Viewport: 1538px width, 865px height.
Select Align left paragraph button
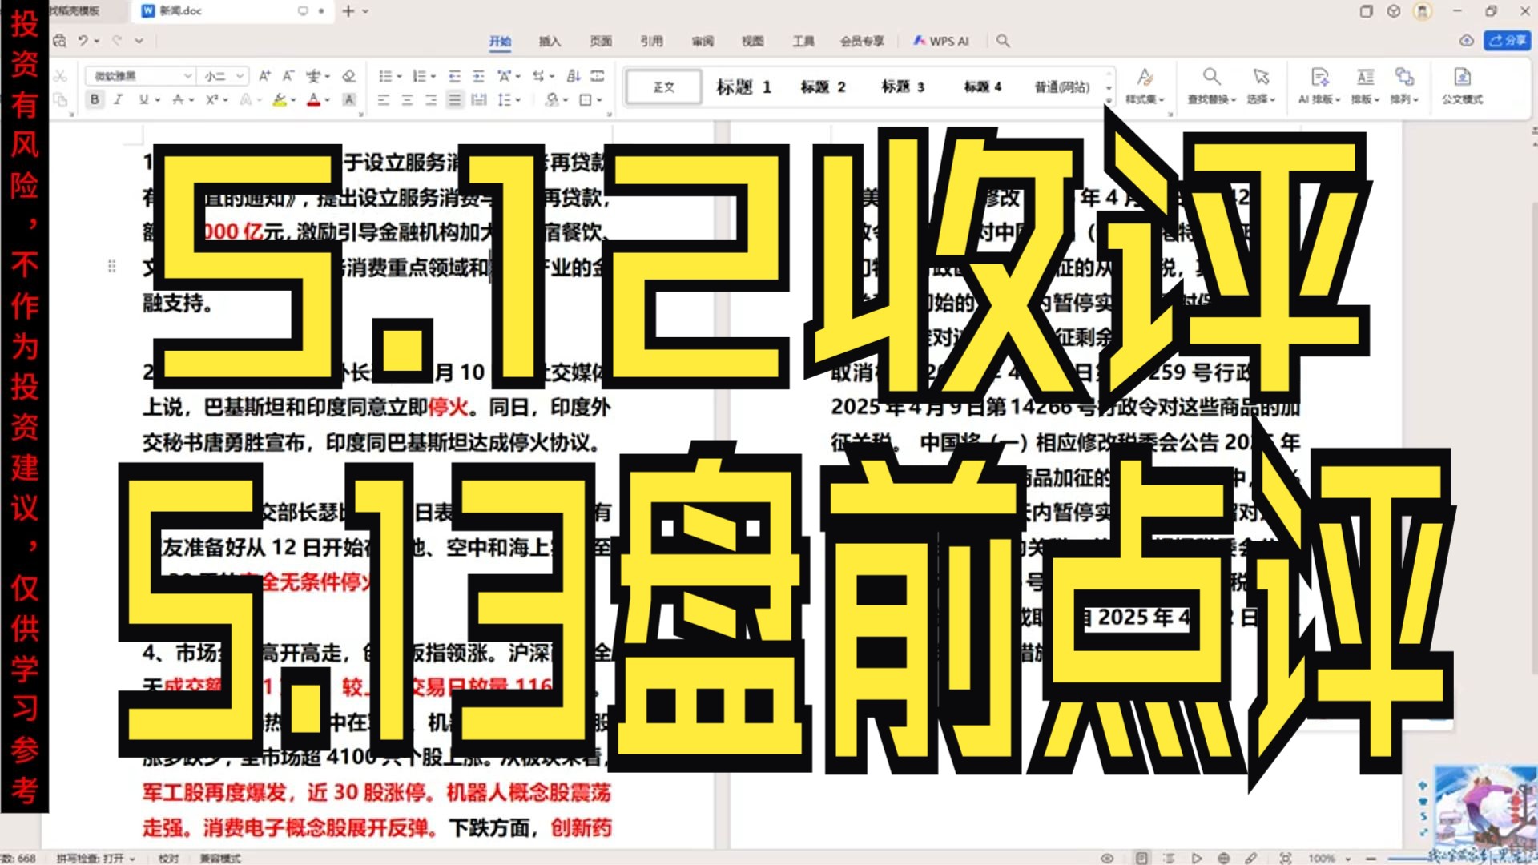[x=384, y=100]
